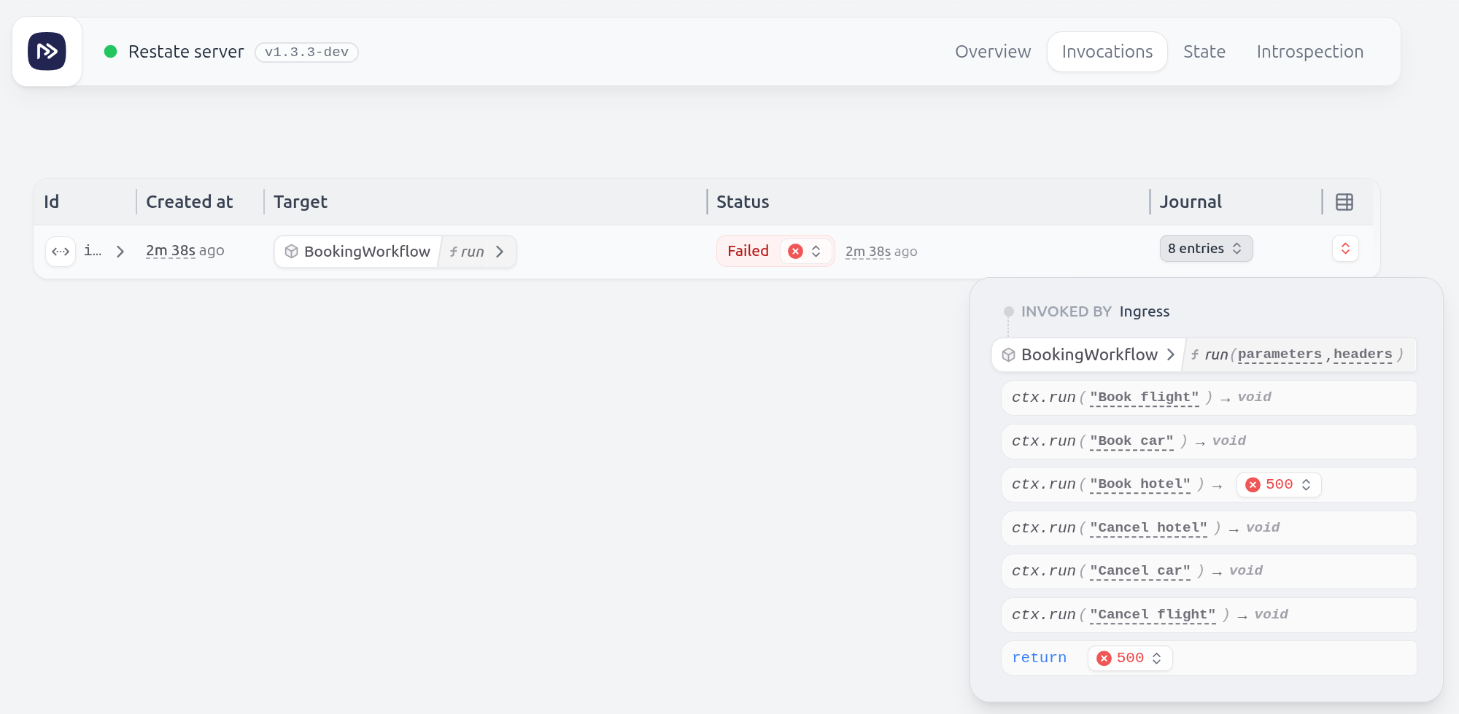The height and width of the screenshot is (714, 1459).
Task: Click the BookingWorkflow cube icon in journal popup
Action: [1008, 354]
